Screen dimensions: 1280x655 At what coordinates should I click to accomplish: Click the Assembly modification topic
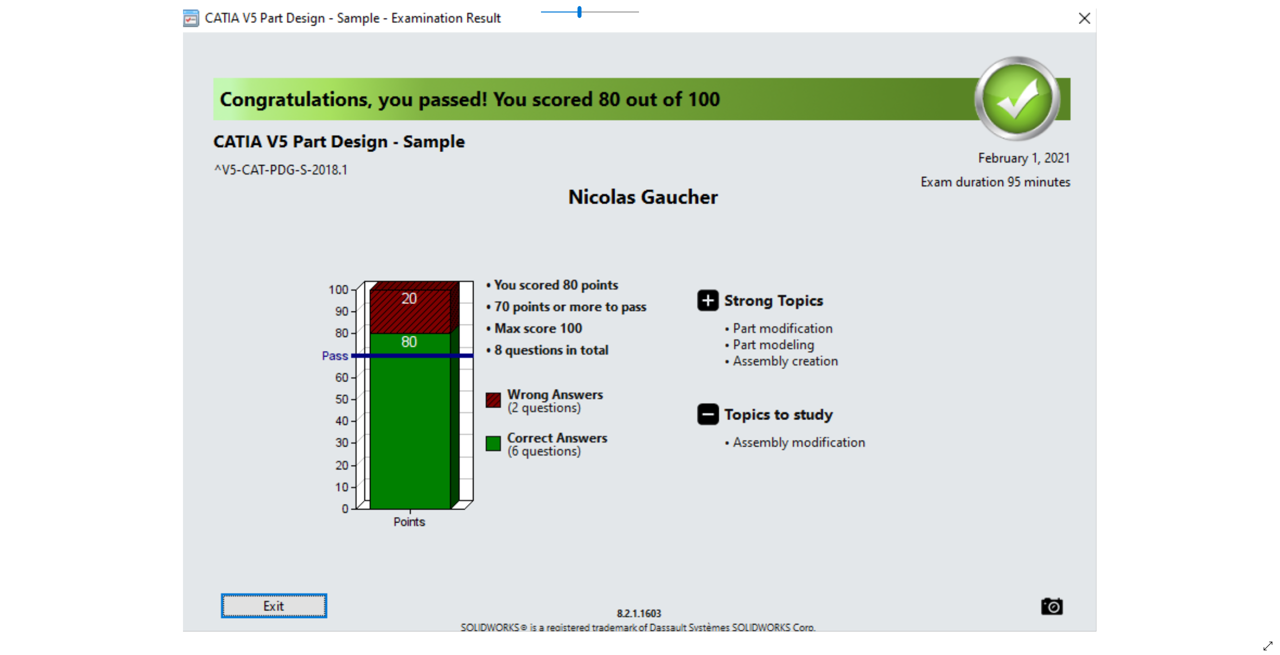click(798, 442)
